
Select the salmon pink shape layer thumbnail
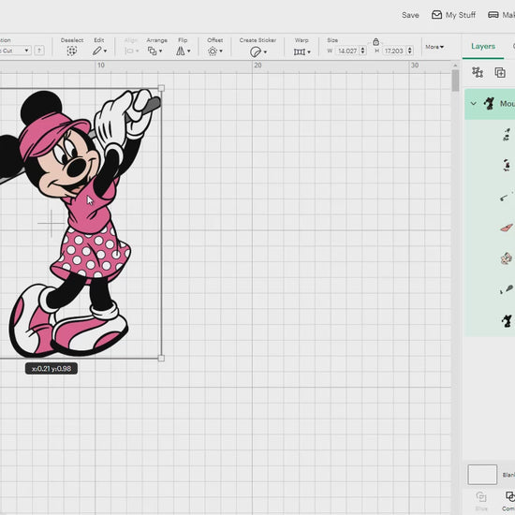(x=507, y=228)
